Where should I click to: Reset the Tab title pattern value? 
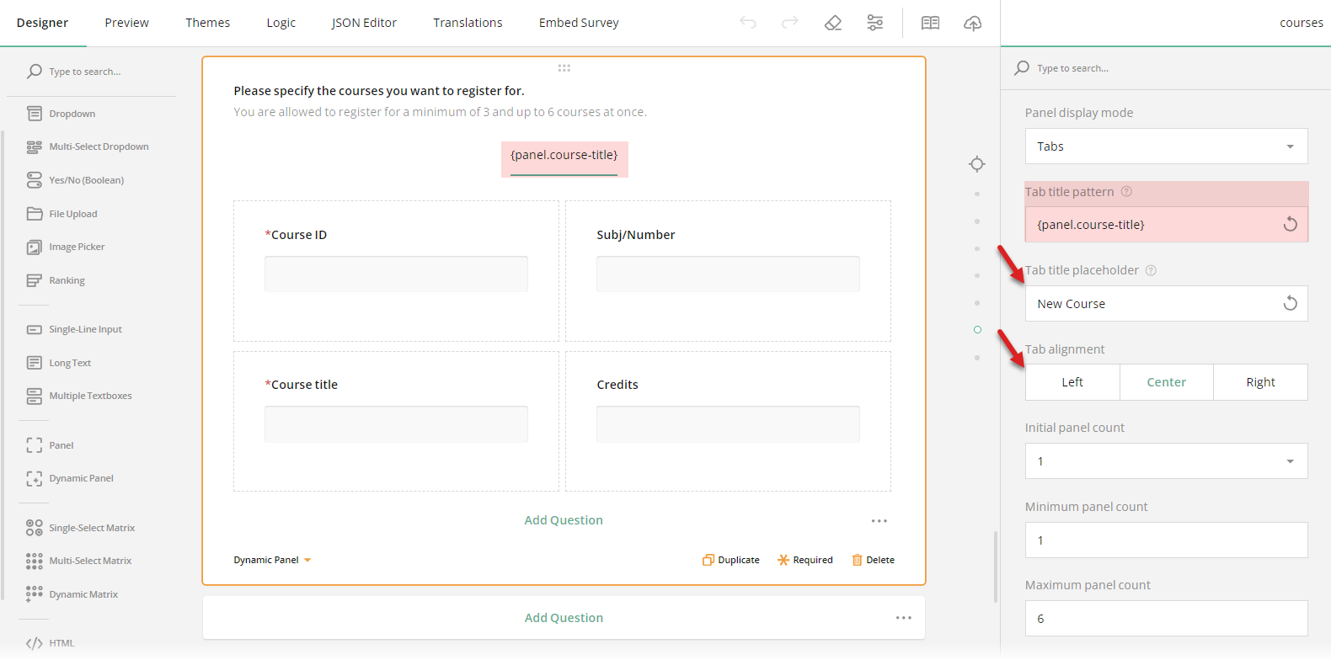click(x=1290, y=225)
